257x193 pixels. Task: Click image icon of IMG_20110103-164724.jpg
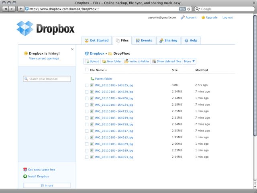(x=92, y=105)
